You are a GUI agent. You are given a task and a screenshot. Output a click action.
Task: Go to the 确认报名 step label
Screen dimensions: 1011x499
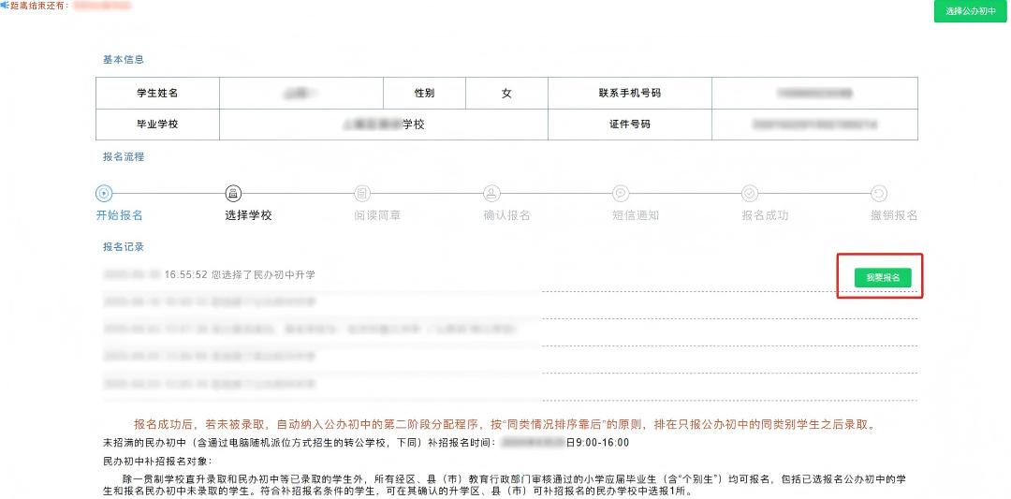click(506, 215)
